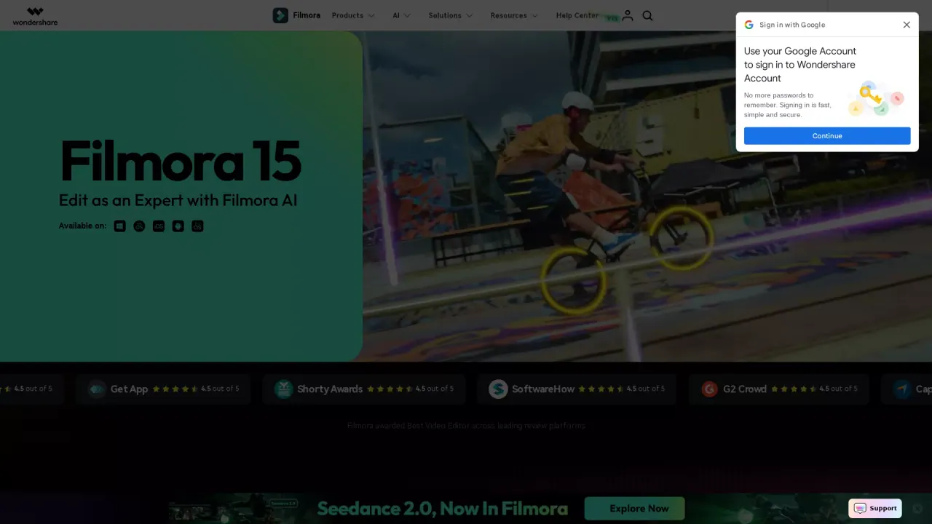Click the SoftwareHow logo icon

pos(498,389)
